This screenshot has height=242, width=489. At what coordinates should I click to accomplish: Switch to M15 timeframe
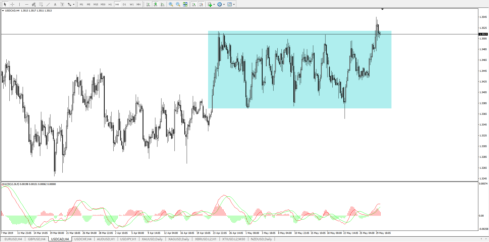[x=96, y=4]
